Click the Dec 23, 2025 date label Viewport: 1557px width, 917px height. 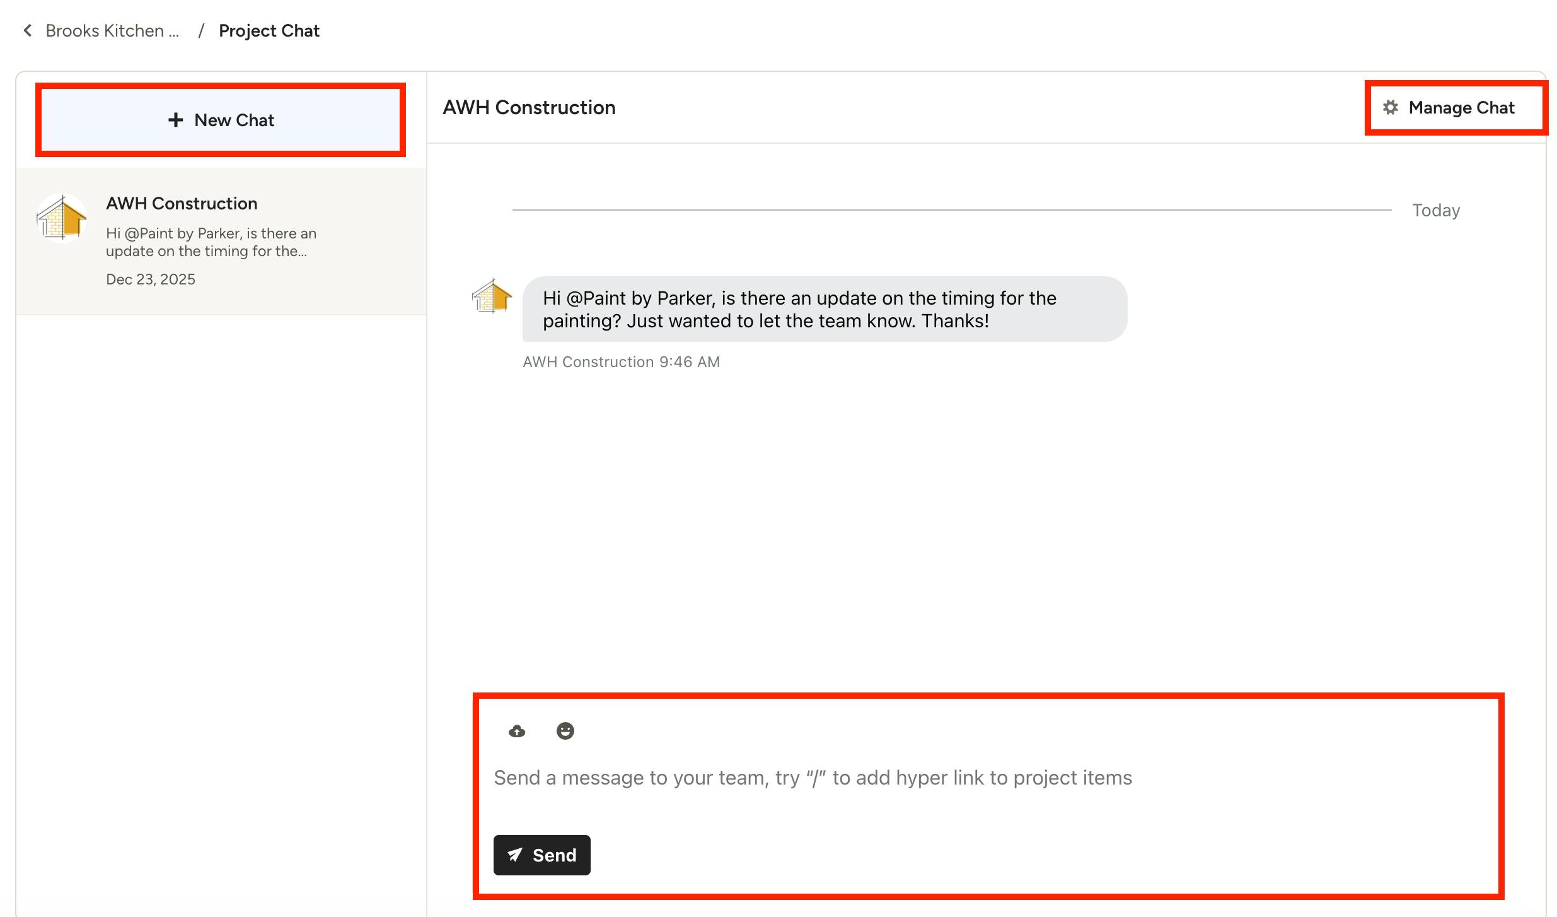(150, 279)
